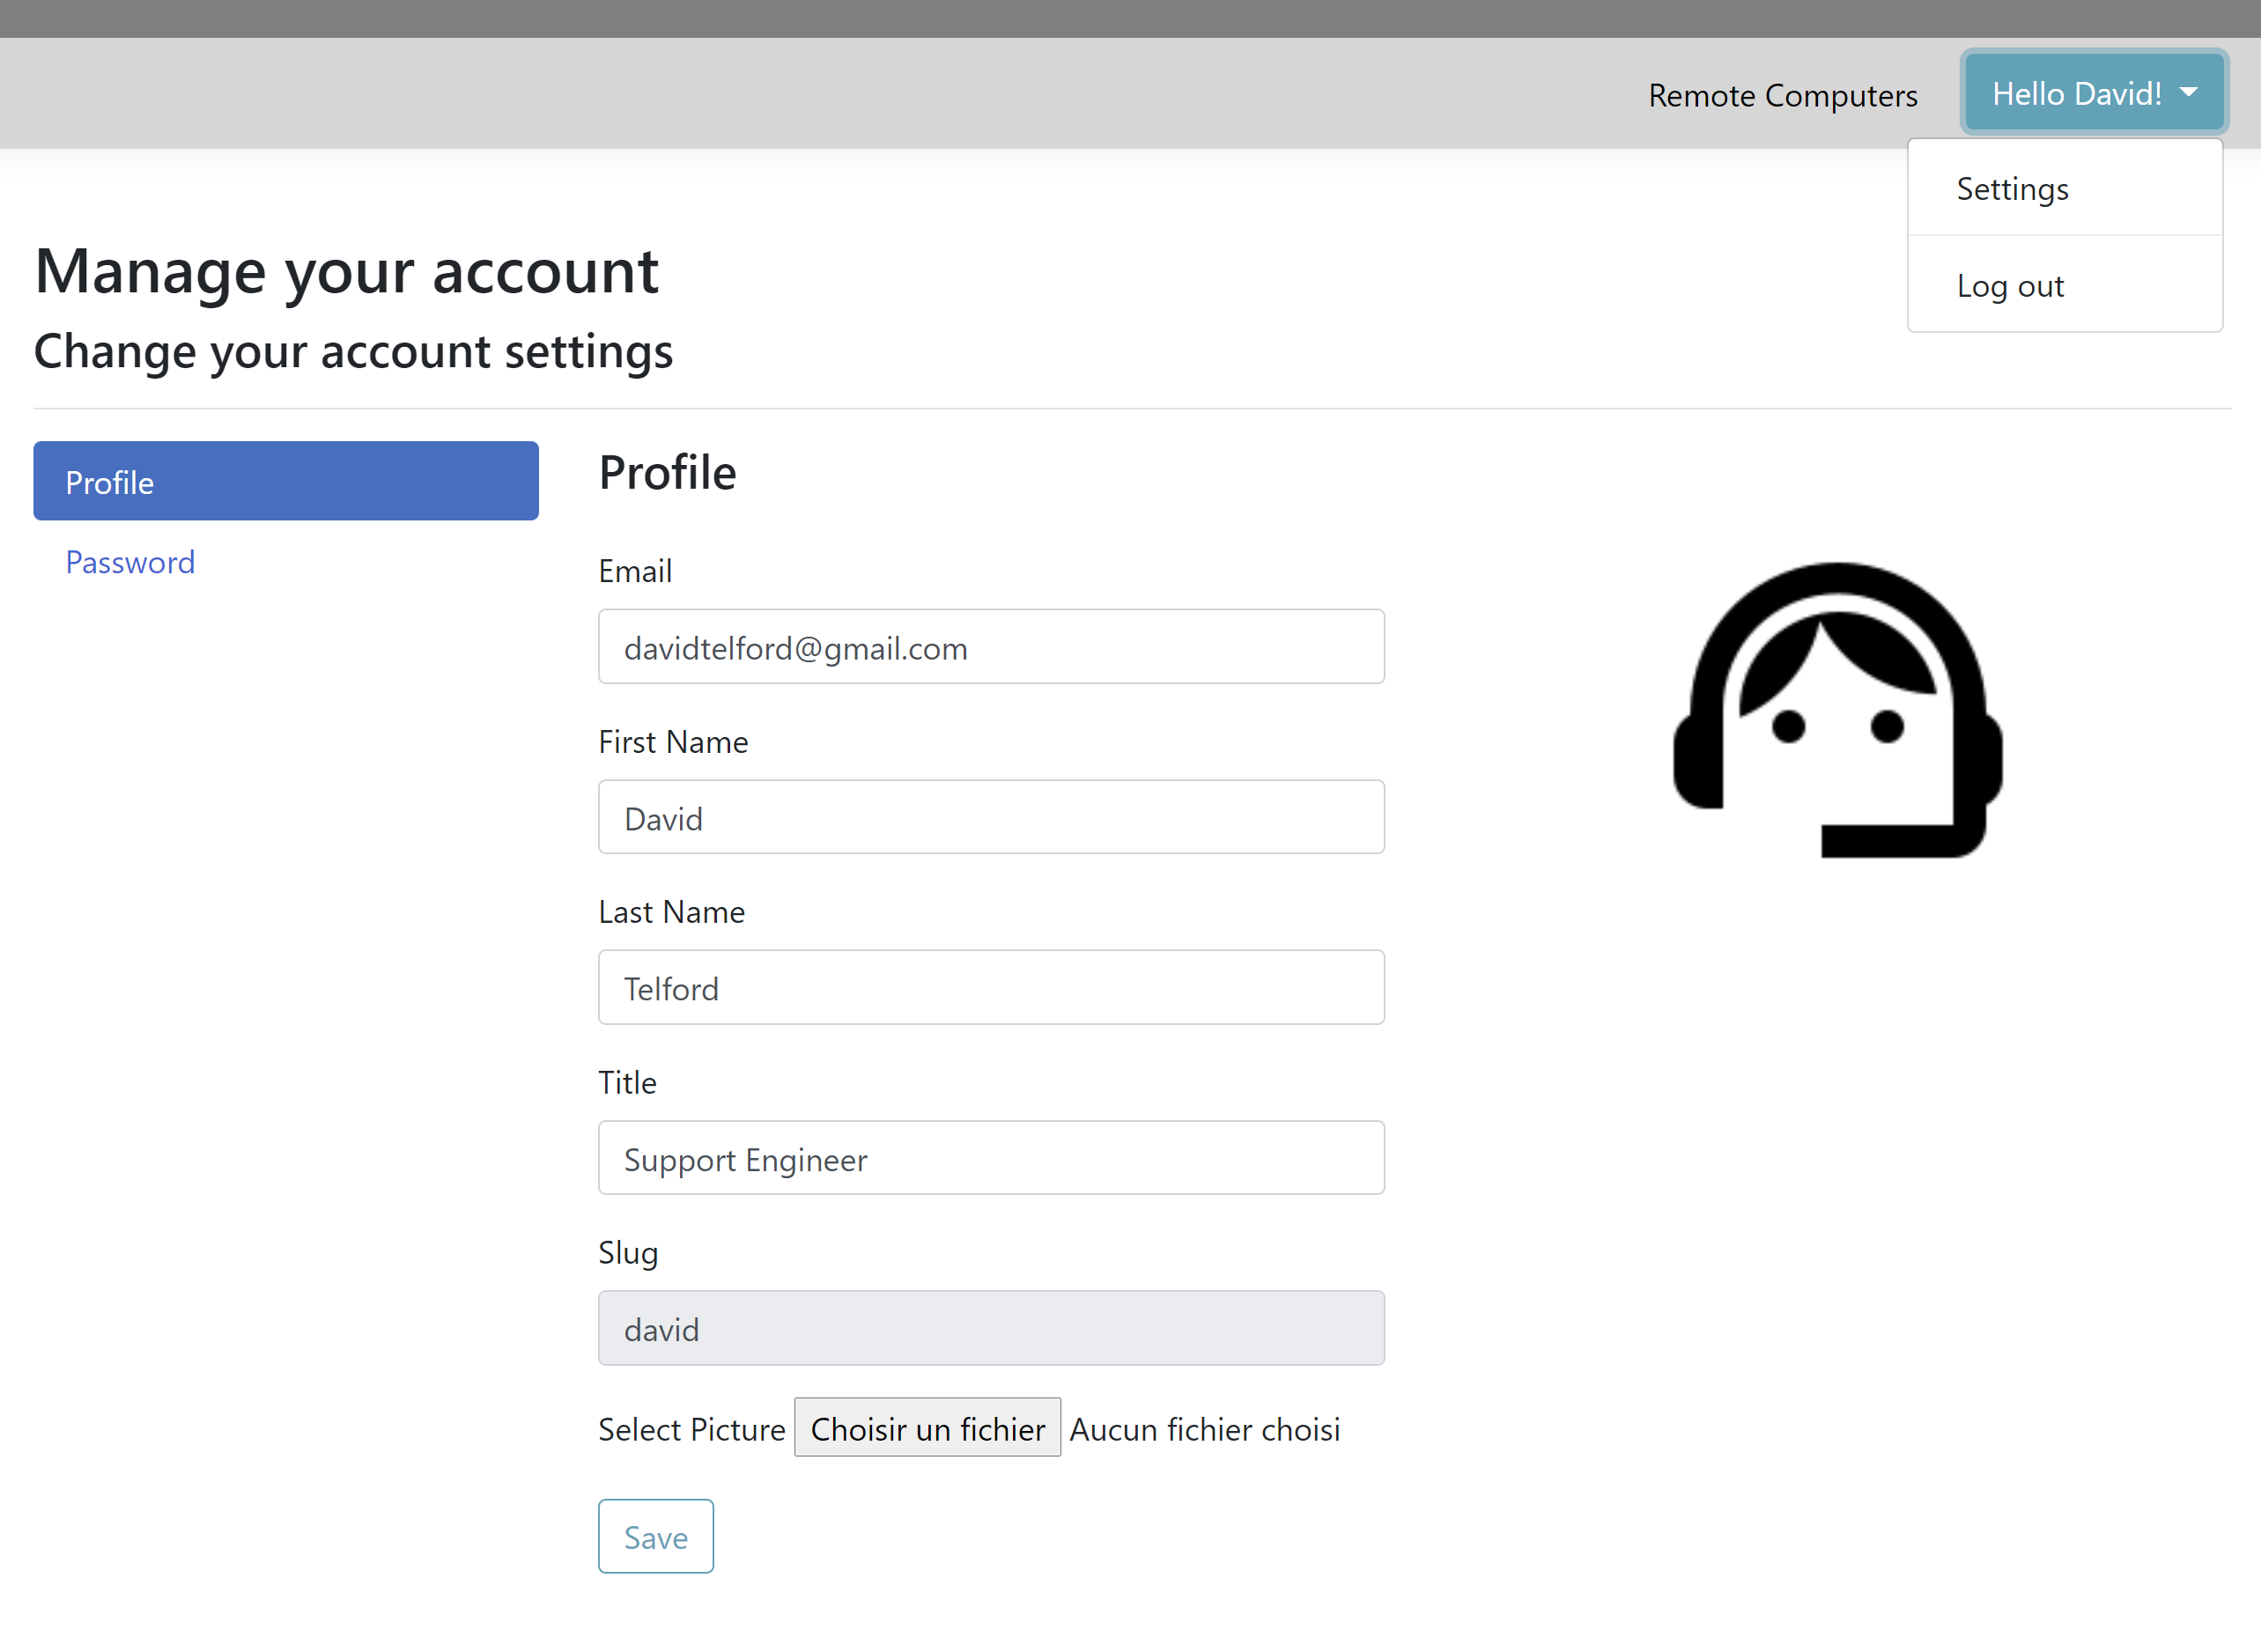Select Log out from the account menu
The height and width of the screenshot is (1652, 2261).
click(2010, 285)
